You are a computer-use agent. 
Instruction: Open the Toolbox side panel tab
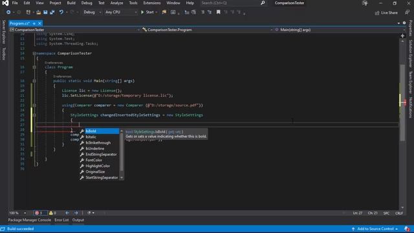pyautogui.click(x=4, y=54)
